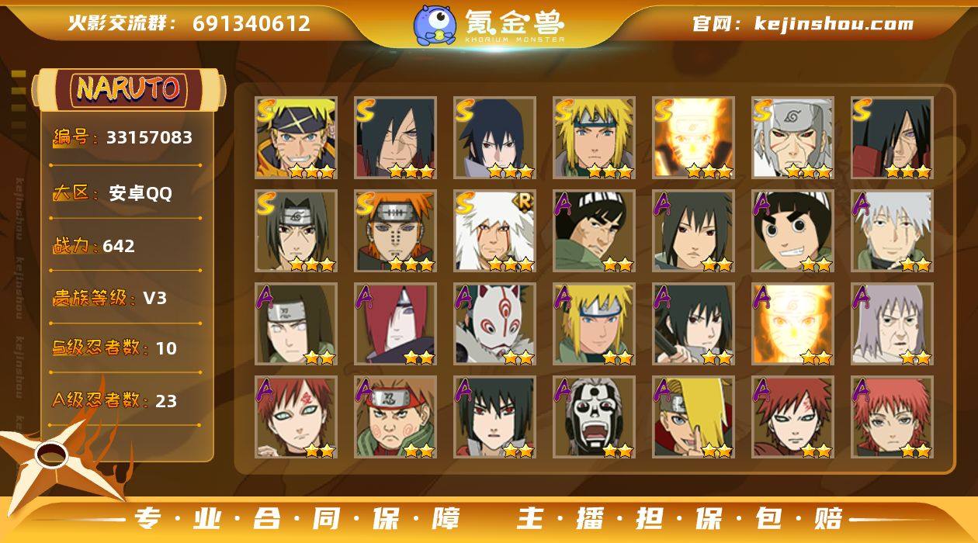Select S-rank Sasuke portrait with purple collar

point(494,138)
